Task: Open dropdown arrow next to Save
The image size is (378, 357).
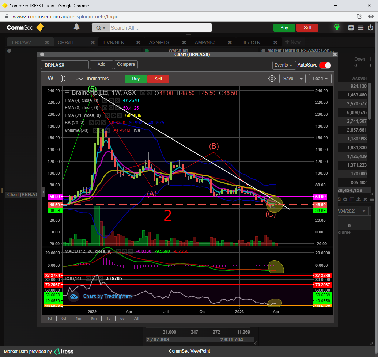Action: point(301,79)
